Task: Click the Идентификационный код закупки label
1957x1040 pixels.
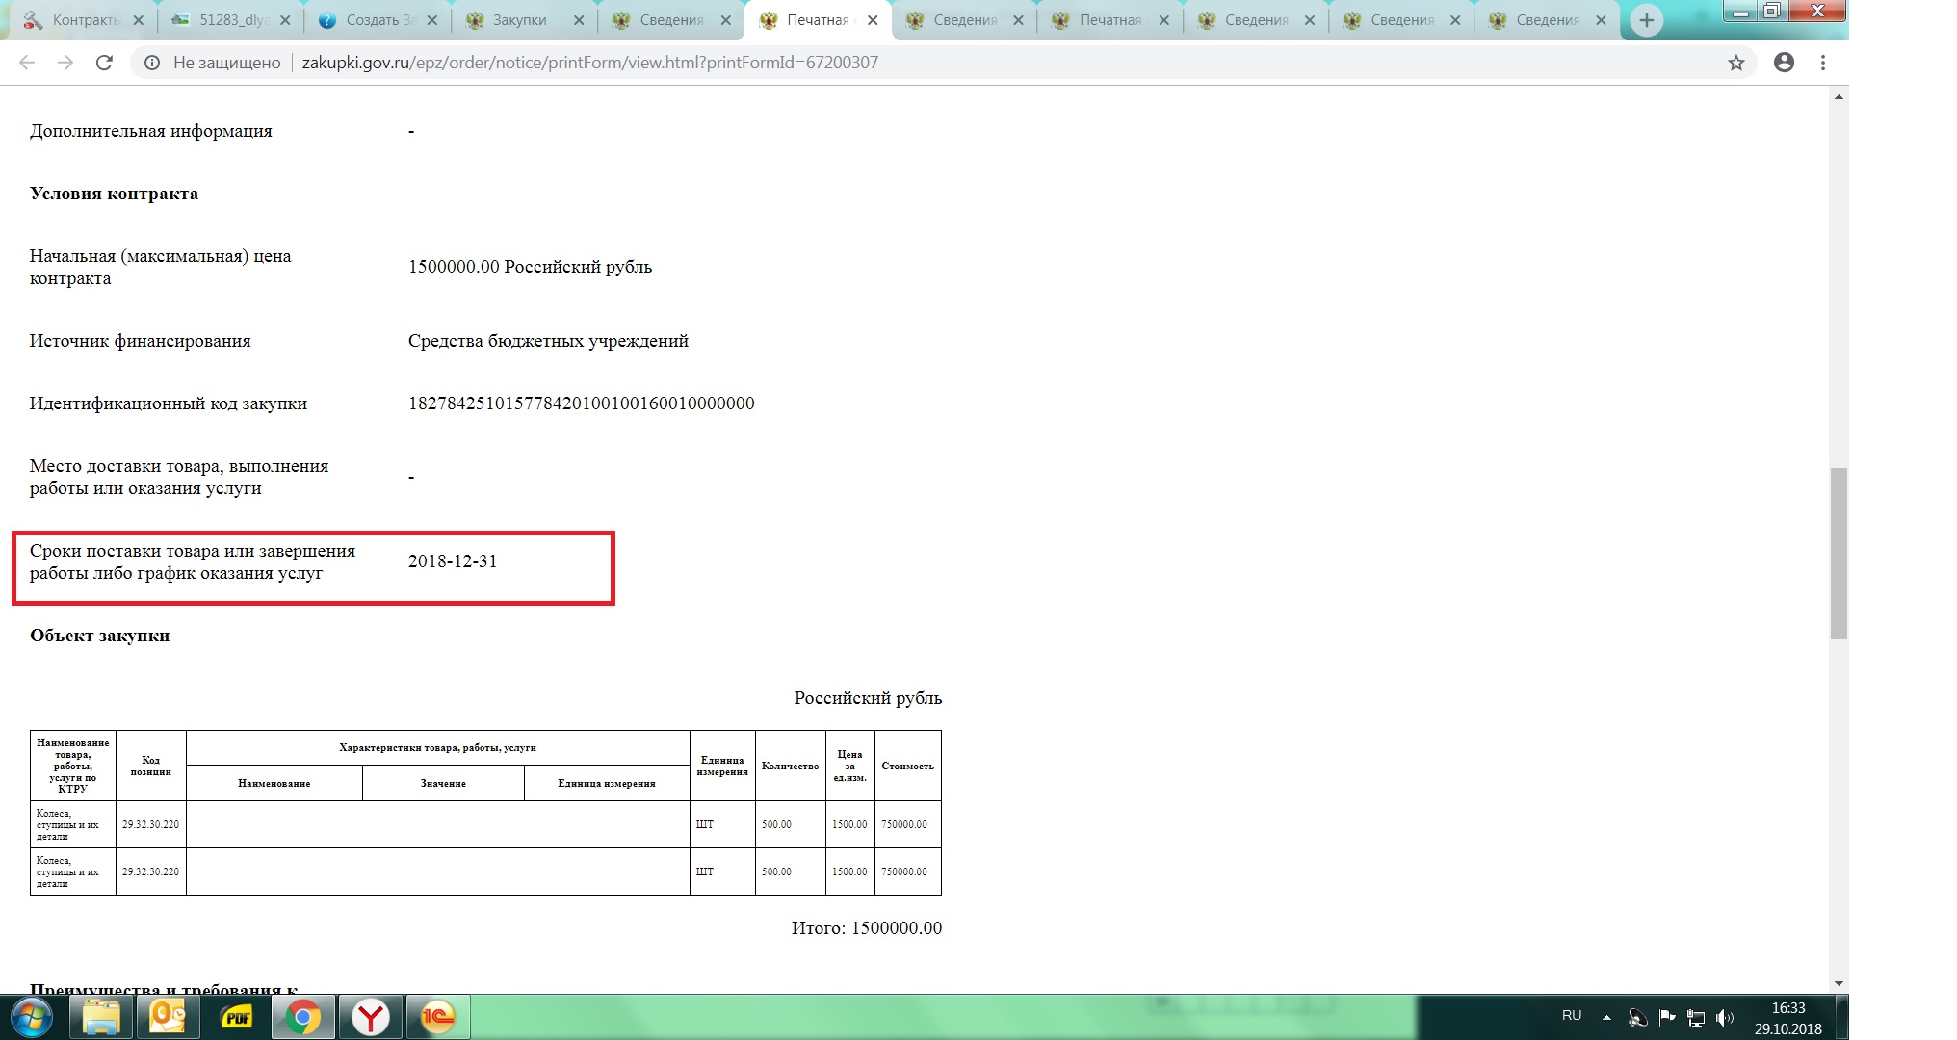Action: [168, 403]
